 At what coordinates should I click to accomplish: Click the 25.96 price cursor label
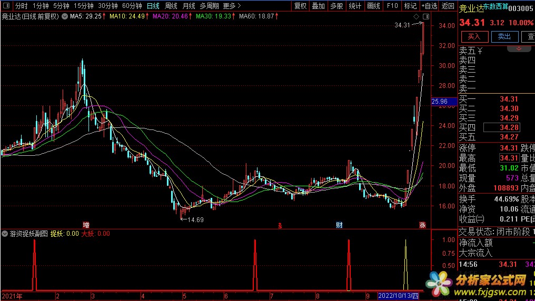[x=443, y=102]
